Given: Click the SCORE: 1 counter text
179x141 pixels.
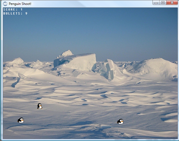Looking at the screenshot, I should [x=13, y=10].
